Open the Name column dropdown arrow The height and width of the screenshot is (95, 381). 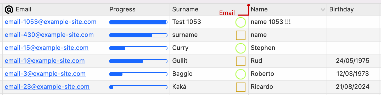tap(323, 10)
